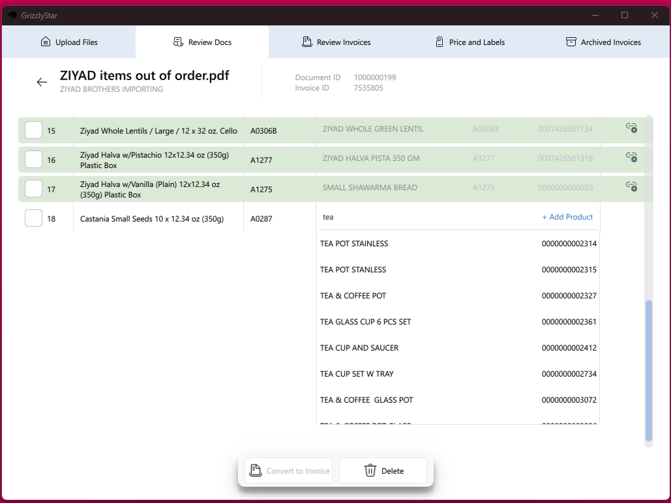The image size is (671, 503).
Task: Switch to the Review Docs tab
Action: (202, 42)
